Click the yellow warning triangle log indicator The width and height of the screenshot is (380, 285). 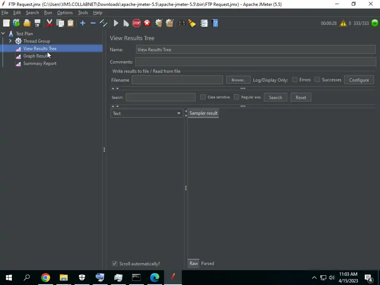[x=343, y=23]
